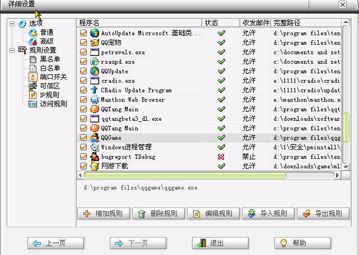The height and width of the screenshot is (255, 359).
Task: Click the horizontal scrollbar right arrow
Action: pyautogui.click(x=337, y=176)
